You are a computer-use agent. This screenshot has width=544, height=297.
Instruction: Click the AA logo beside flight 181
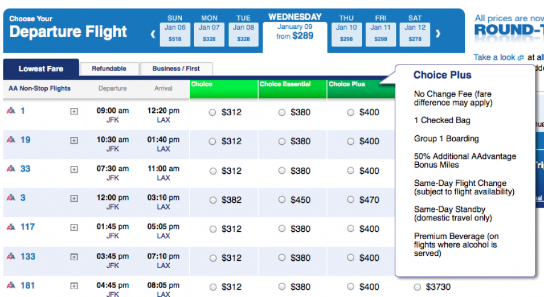[11, 286]
